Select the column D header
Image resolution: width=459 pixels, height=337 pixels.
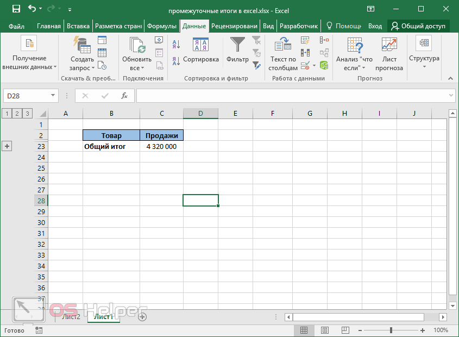coord(200,114)
